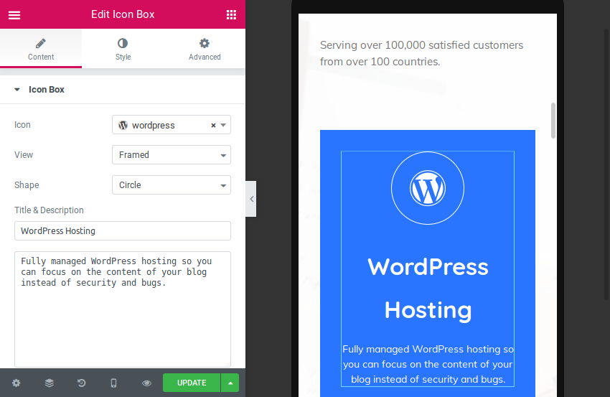The image size is (610, 397).
Task: Click the wordpress glyph in Icon field
Action: tap(123, 126)
